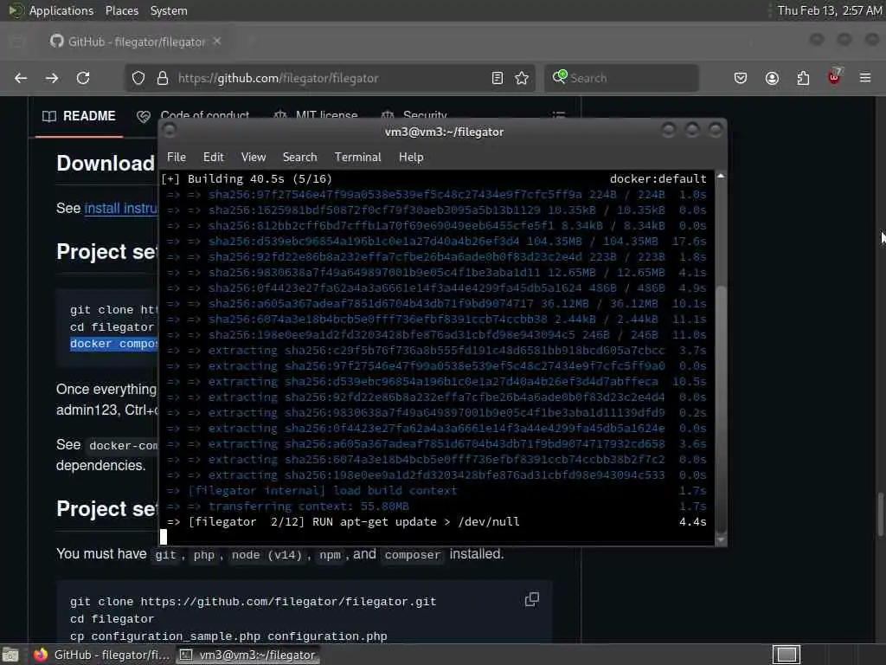Open the Places menu in the top panel
The height and width of the screenshot is (665, 886).
click(x=121, y=10)
